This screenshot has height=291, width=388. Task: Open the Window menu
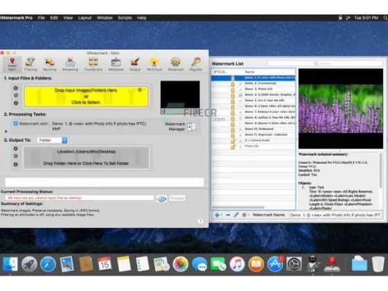coord(105,18)
